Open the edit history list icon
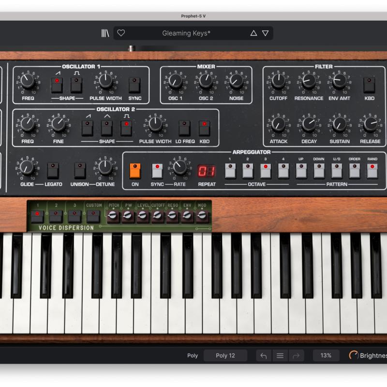Viewport: 387px width, 387px height. 280,356
